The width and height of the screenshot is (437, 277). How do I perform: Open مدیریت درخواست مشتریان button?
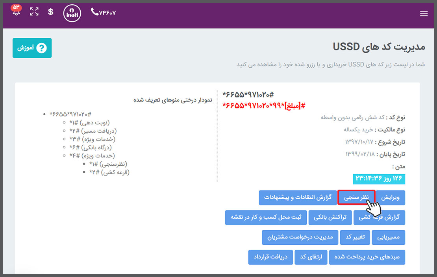pos(300,237)
